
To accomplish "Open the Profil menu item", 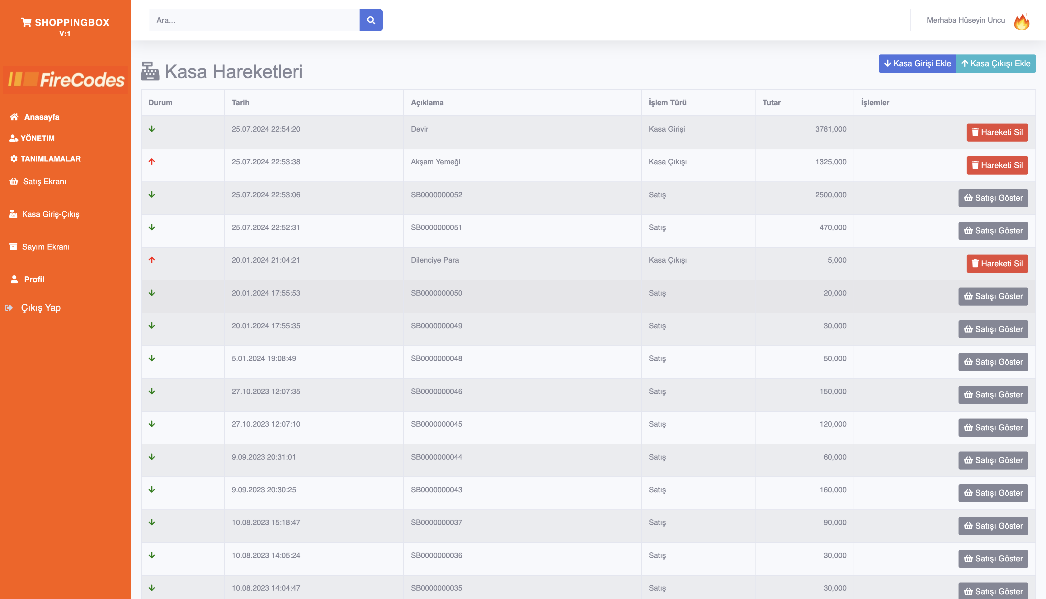I will point(34,279).
